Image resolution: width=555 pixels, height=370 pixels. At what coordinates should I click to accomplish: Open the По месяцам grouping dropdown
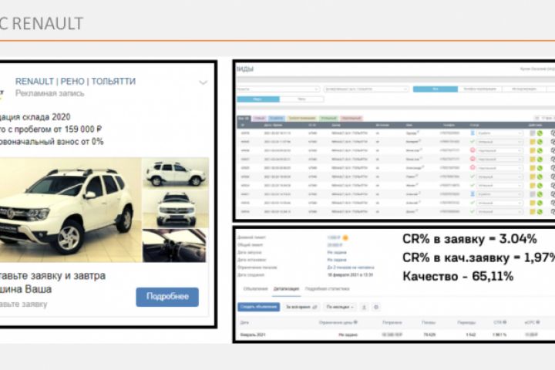point(340,307)
